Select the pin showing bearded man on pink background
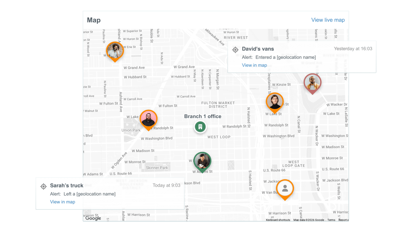412x231 pixels. click(148, 120)
